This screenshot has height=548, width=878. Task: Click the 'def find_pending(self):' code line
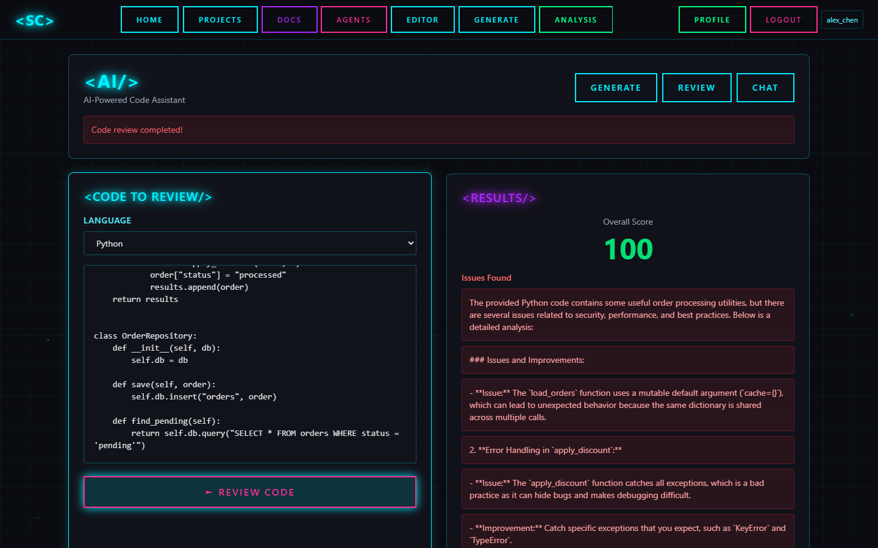[166, 421]
